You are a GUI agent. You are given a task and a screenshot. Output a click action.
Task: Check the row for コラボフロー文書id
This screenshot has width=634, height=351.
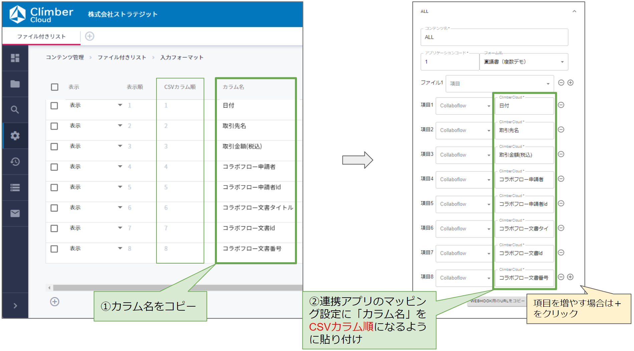tap(54, 229)
